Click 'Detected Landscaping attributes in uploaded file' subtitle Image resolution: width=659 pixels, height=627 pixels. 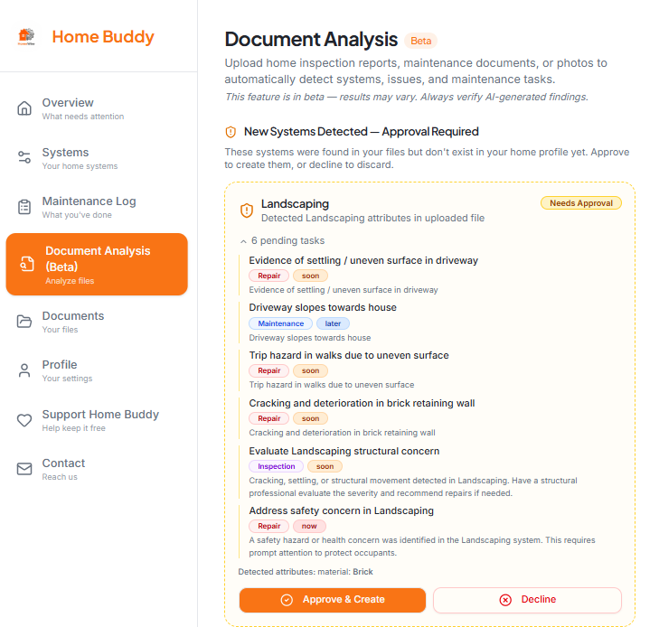pyautogui.click(x=372, y=219)
